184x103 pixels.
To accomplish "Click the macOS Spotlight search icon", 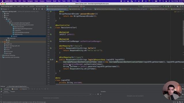I will [163, 1].
